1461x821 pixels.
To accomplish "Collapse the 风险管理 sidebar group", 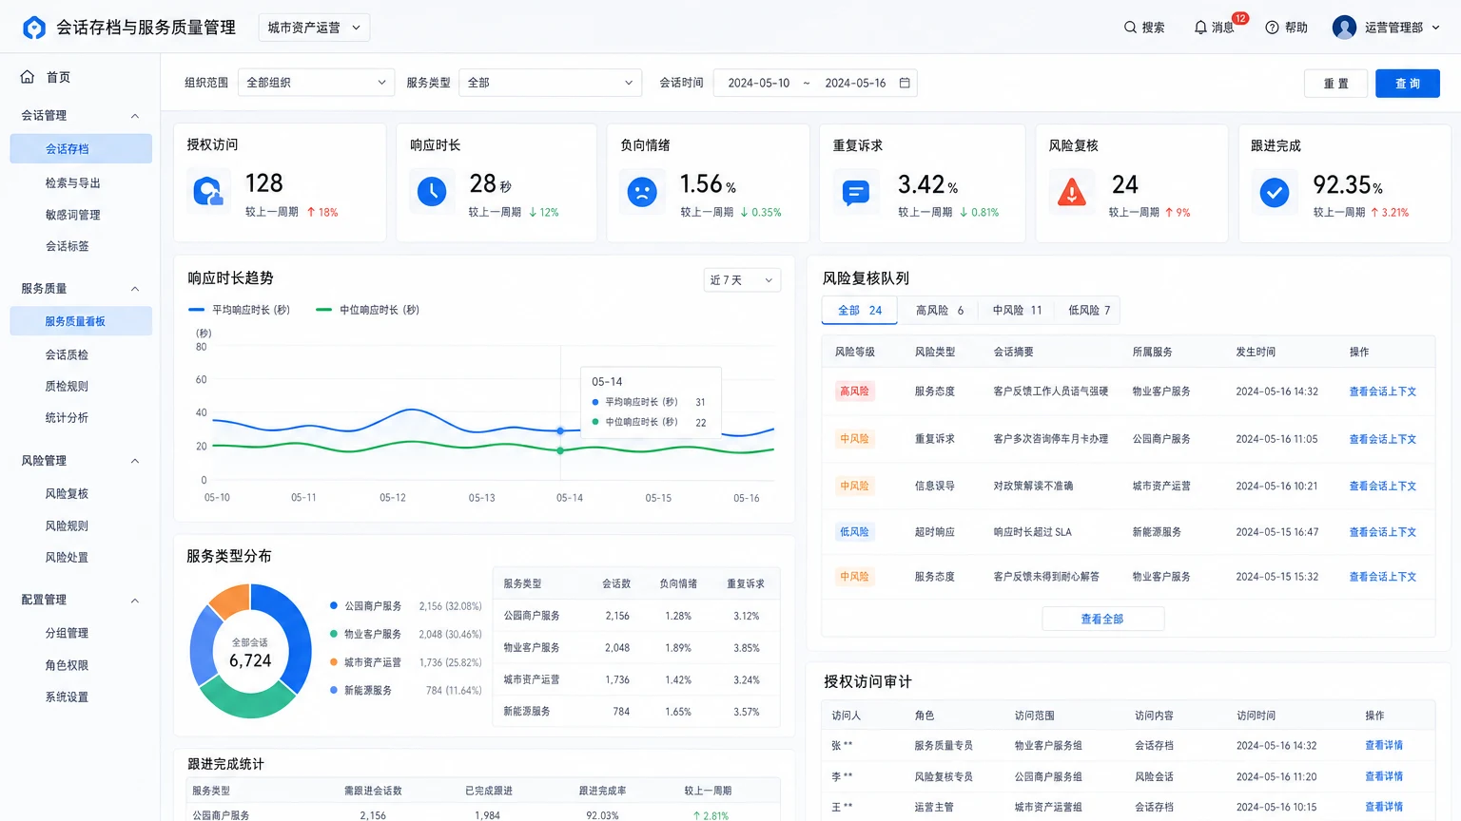I will 135,461.
